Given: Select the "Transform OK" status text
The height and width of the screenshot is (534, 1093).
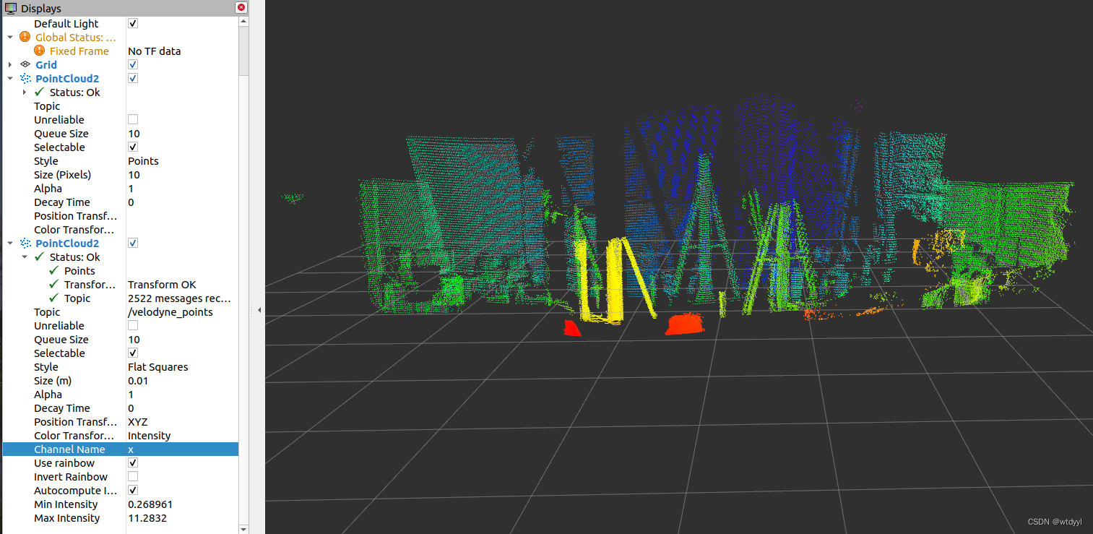Looking at the screenshot, I should [x=162, y=284].
